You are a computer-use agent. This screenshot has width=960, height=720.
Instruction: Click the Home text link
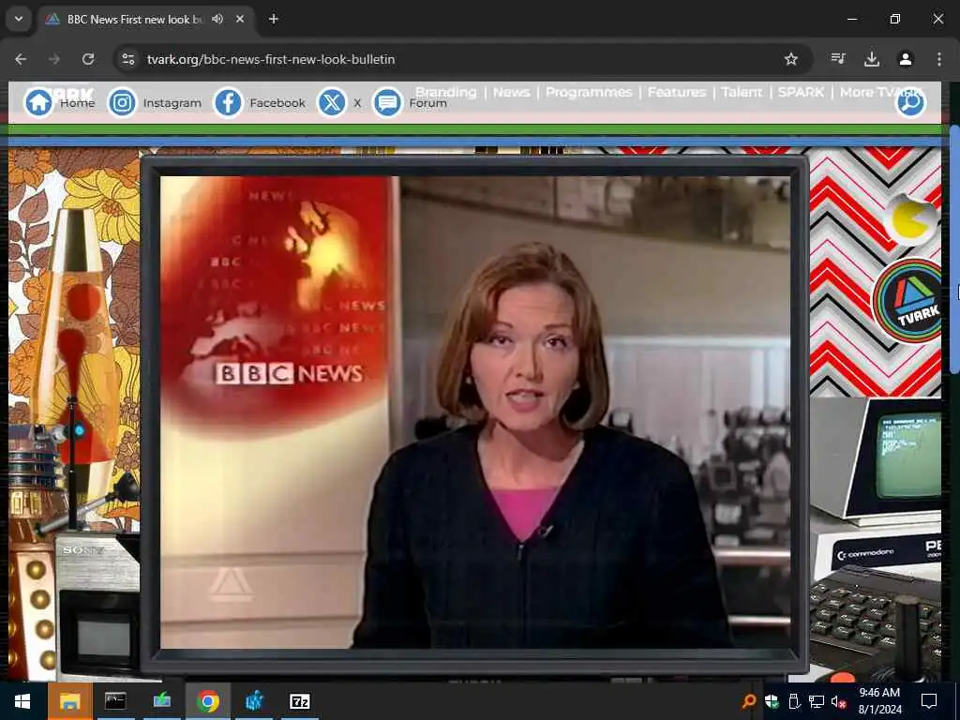point(77,103)
